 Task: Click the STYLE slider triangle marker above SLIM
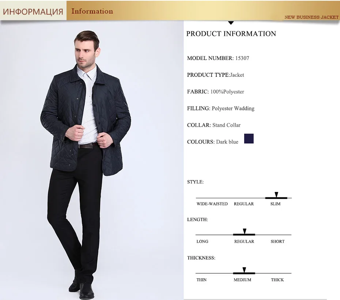click(276, 194)
